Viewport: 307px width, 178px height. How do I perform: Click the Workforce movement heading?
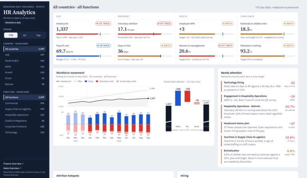[x=70, y=73]
